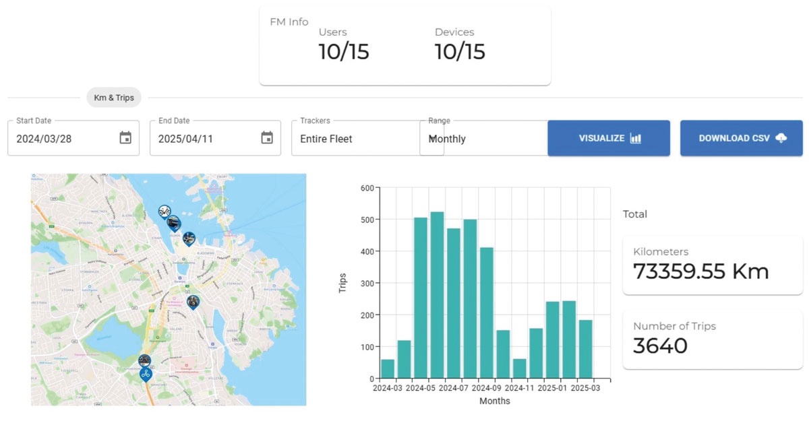Select the map marker near Eiganes center
809x425 pixels.
pyautogui.click(x=193, y=301)
